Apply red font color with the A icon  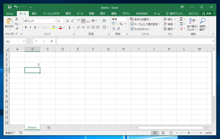tap(61, 27)
